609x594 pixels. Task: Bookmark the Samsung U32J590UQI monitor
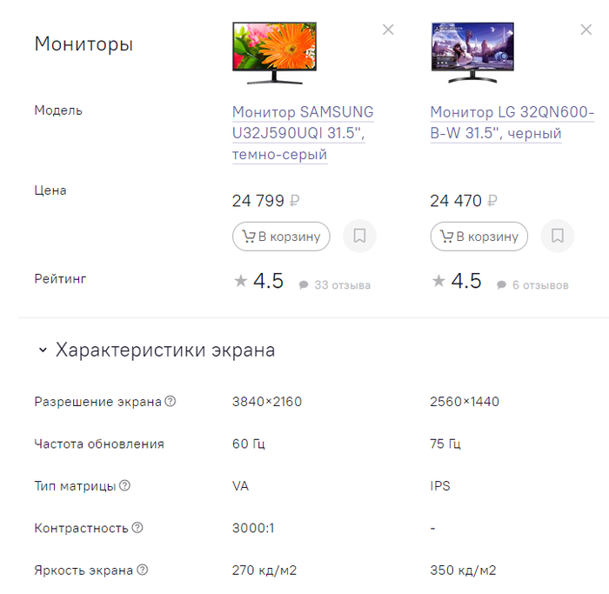359,236
